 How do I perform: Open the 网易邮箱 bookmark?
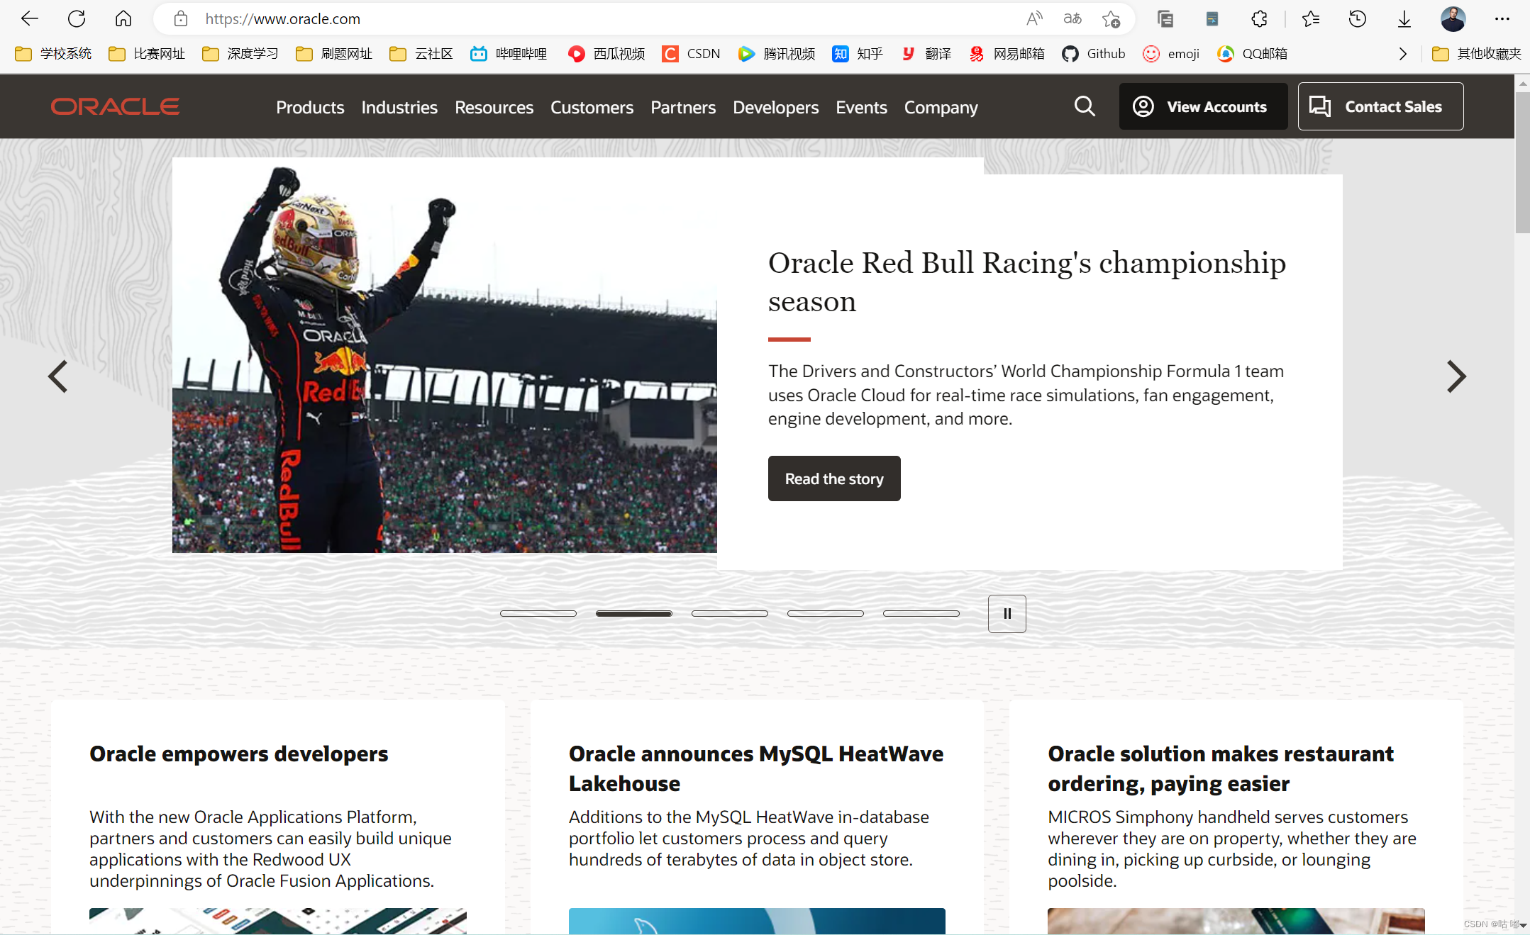[1007, 54]
